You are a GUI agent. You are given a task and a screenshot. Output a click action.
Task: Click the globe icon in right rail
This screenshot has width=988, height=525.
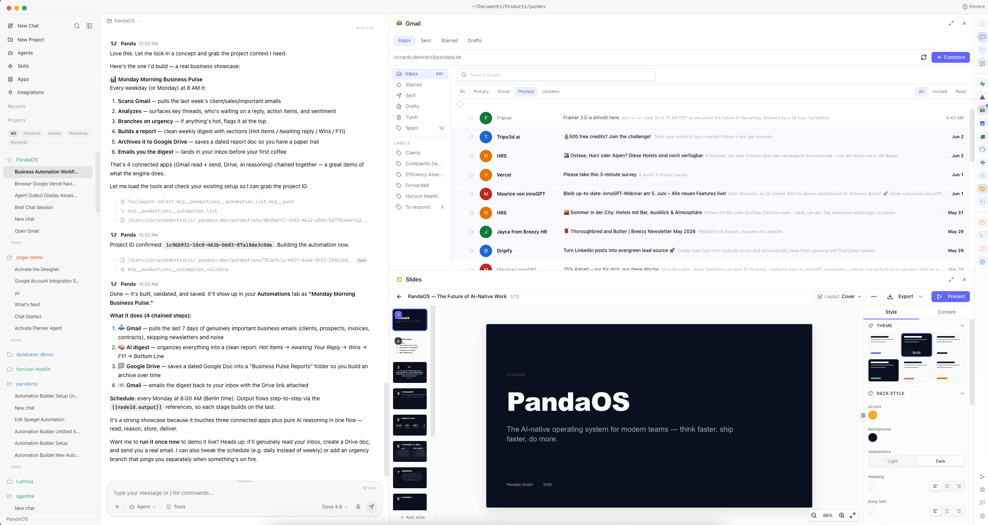(x=983, y=262)
